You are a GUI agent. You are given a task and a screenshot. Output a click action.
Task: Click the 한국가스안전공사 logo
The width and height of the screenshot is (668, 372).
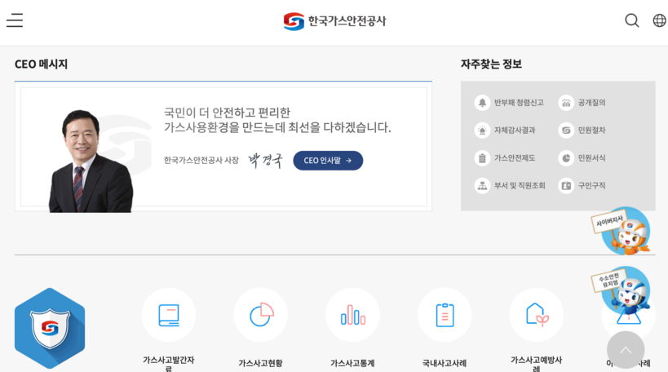coord(334,21)
